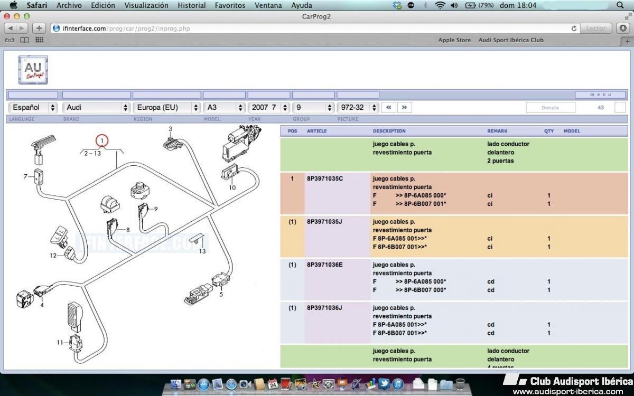Open the Apple Store bookmark
Viewport: 634px width, 396px height.
click(454, 40)
